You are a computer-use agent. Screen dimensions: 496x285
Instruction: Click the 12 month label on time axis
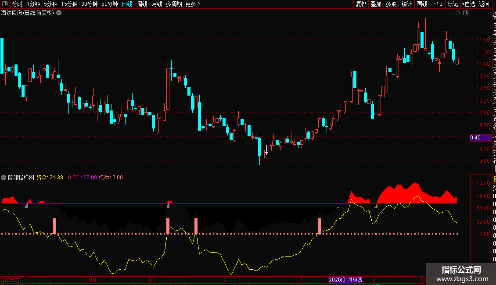click(223, 280)
